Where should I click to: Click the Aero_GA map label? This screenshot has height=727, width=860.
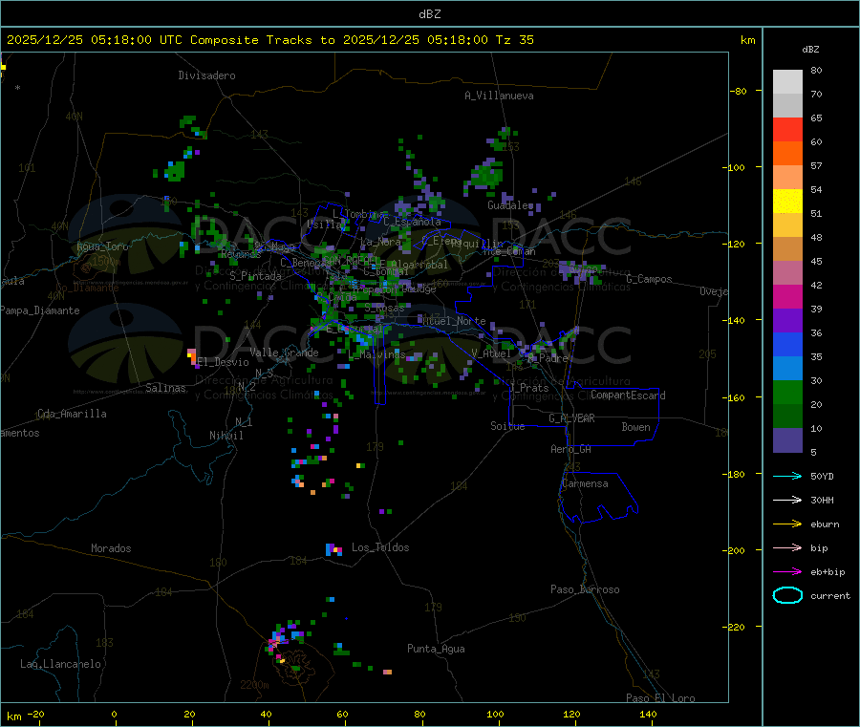tap(571, 449)
